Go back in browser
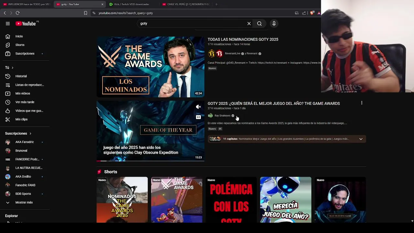The height and width of the screenshot is (233, 414). click(x=5, y=13)
